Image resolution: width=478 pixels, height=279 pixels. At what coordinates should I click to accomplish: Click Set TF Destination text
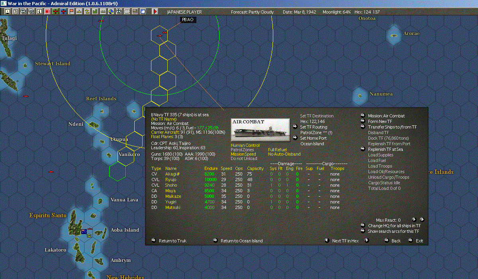click(x=317, y=116)
